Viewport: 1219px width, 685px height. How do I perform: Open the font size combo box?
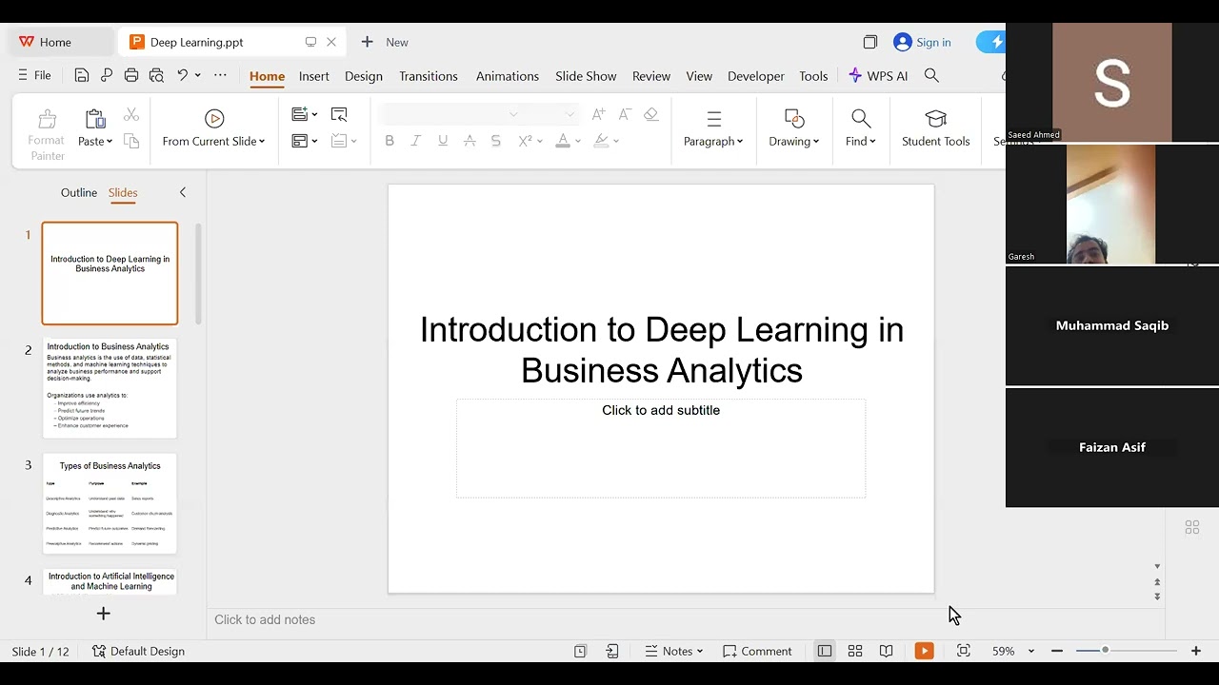pos(552,114)
